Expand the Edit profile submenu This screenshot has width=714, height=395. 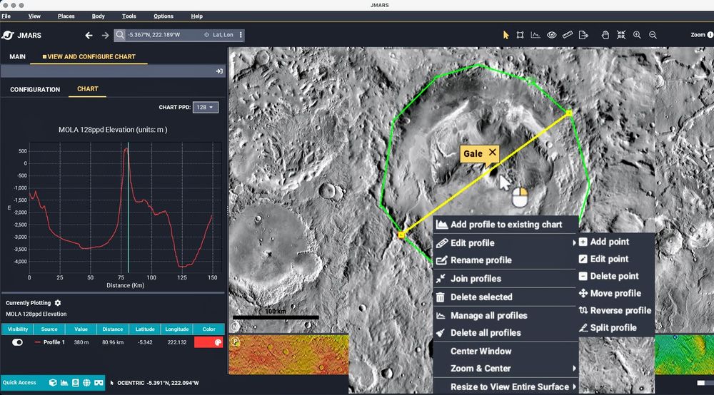click(x=506, y=242)
